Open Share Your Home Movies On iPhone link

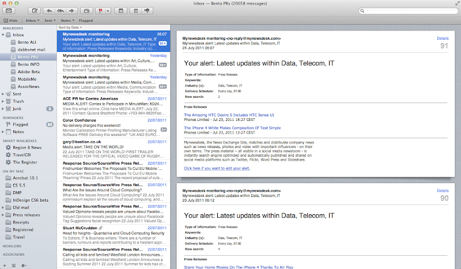tap(239, 267)
